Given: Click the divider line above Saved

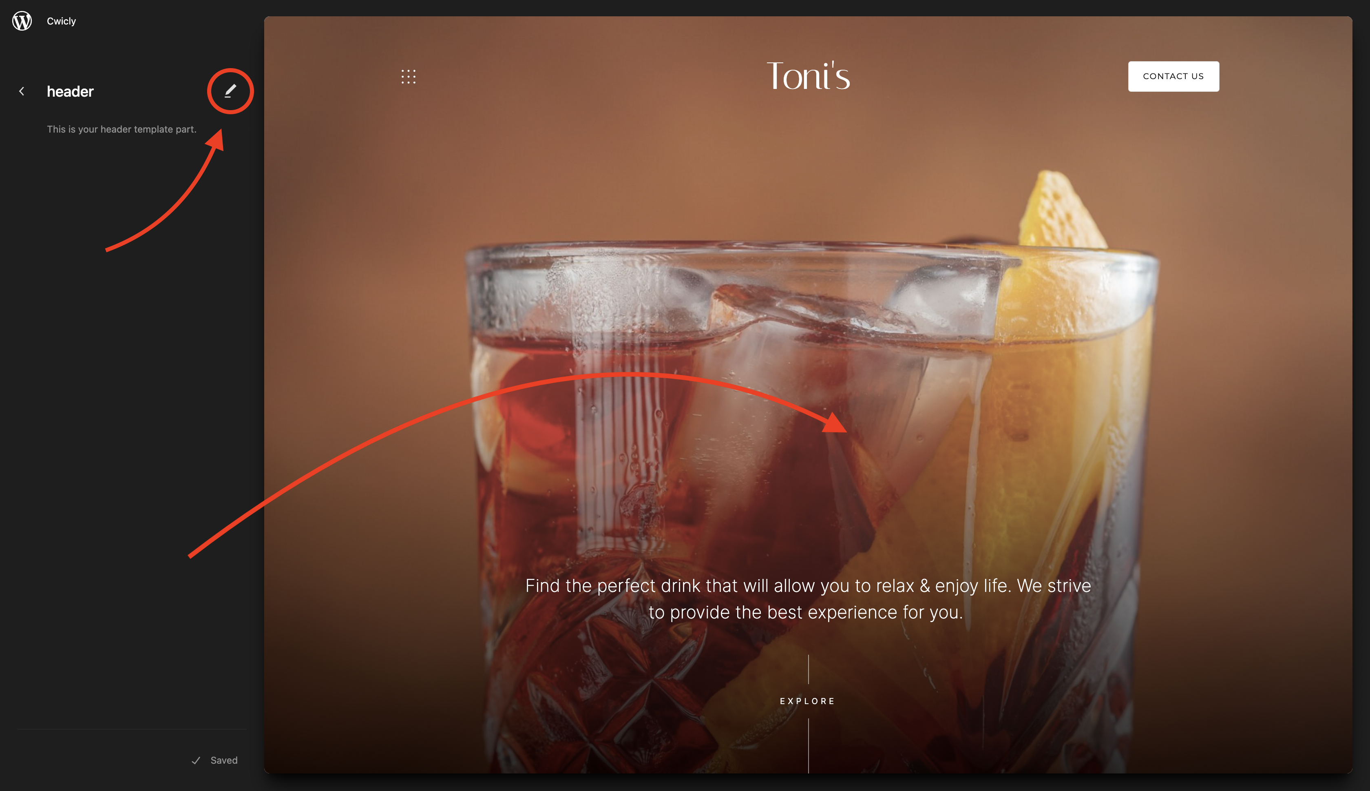Looking at the screenshot, I should [132, 729].
